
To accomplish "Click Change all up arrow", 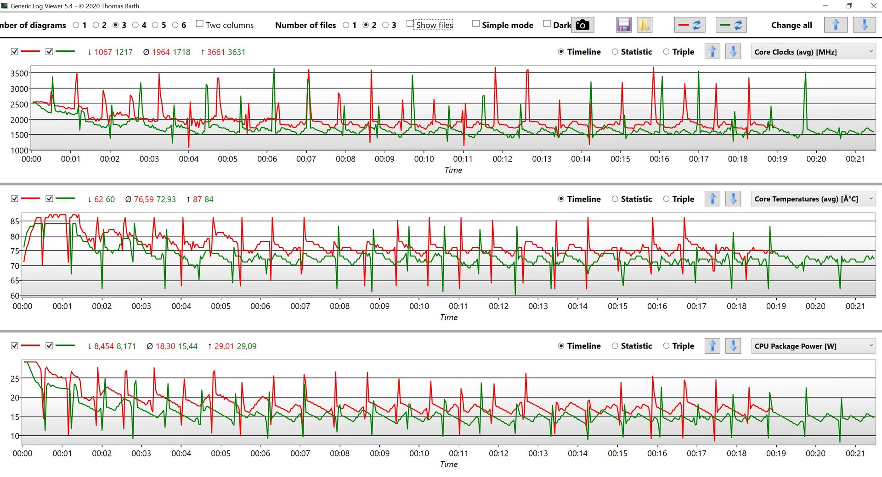I will (836, 25).
